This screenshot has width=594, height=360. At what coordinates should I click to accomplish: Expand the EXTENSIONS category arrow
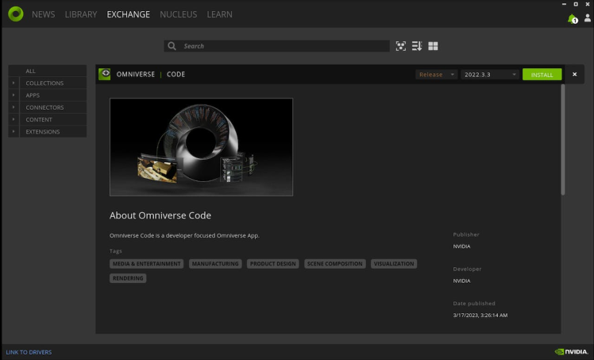click(x=13, y=131)
